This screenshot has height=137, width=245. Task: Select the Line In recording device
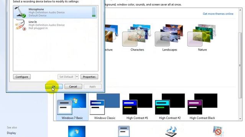pyautogui.click(x=55, y=25)
